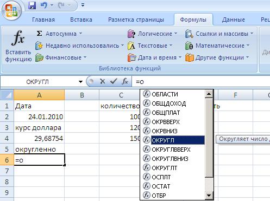Expand the Name Box dropdown arrow
Screen dimensions: 270x201
80,82
